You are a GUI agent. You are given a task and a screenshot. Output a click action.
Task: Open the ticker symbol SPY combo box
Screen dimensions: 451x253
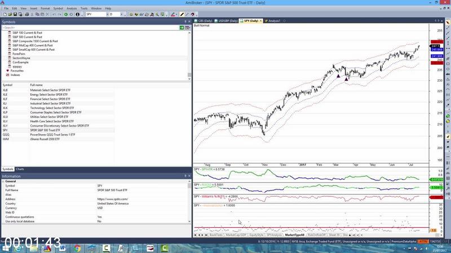(97, 15)
